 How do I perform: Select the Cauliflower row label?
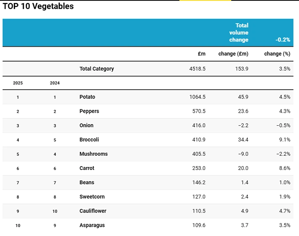point(93,211)
